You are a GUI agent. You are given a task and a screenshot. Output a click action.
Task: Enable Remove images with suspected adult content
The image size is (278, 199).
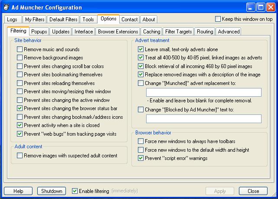(20, 155)
